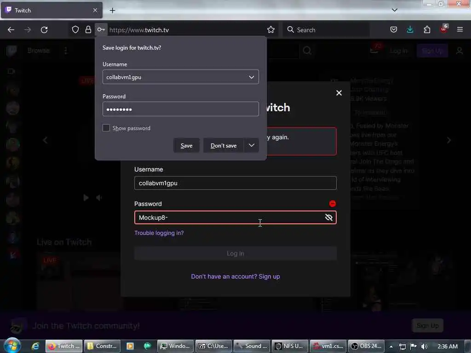The image size is (471, 353).
Task: Click the password key icon in address bar
Action: point(101,29)
